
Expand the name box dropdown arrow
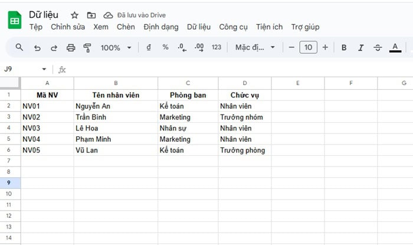(x=44, y=69)
